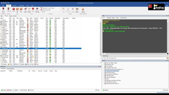The height and width of the screenshot is (95, 169).
Task: Click Formula in challenges toolbar
Action: point(31,90)
